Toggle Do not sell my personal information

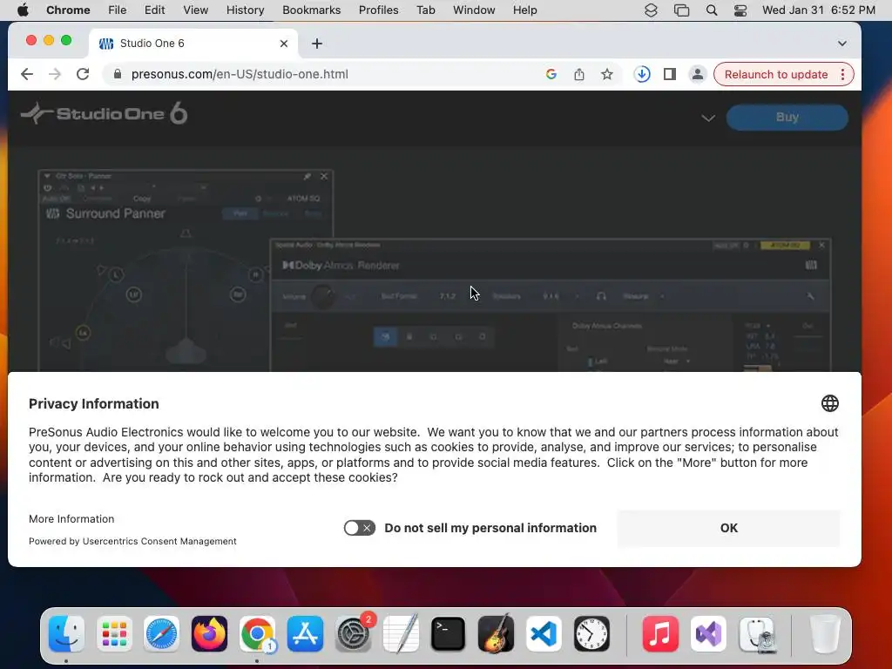359,528
